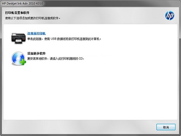
Task: Click the paper tray of printer icon
Action: 19,41
